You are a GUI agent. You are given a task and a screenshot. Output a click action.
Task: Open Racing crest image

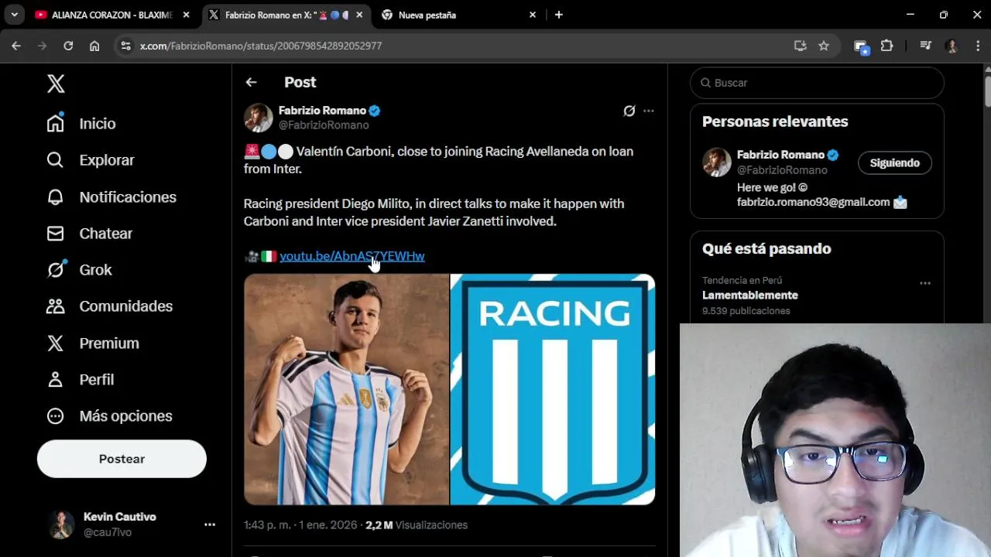tap(553, 389)
